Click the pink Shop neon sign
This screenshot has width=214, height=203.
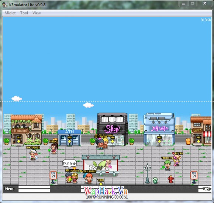click(x=112, y=129)
